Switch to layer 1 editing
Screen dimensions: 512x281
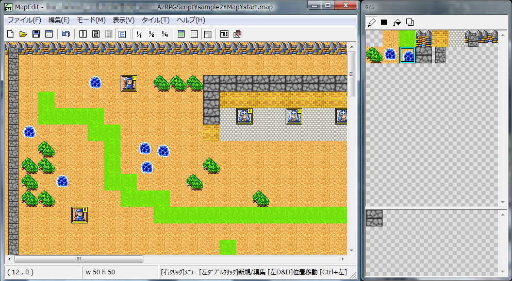pos(83,34)
